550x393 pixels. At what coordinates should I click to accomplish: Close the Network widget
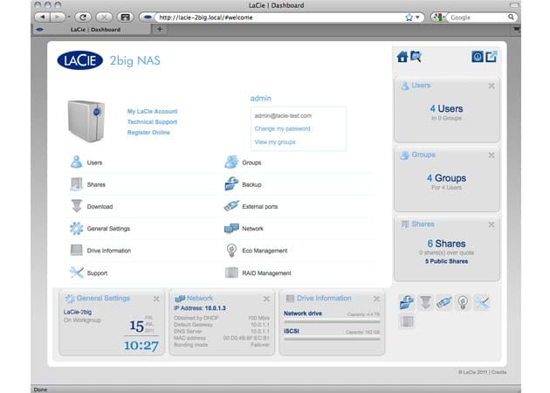(x=266, y=299)
